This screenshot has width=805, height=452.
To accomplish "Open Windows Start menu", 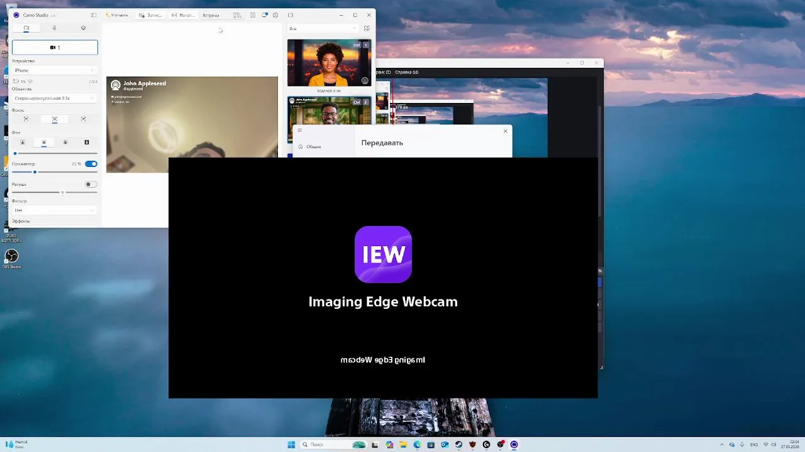I will tap(291, 444).
